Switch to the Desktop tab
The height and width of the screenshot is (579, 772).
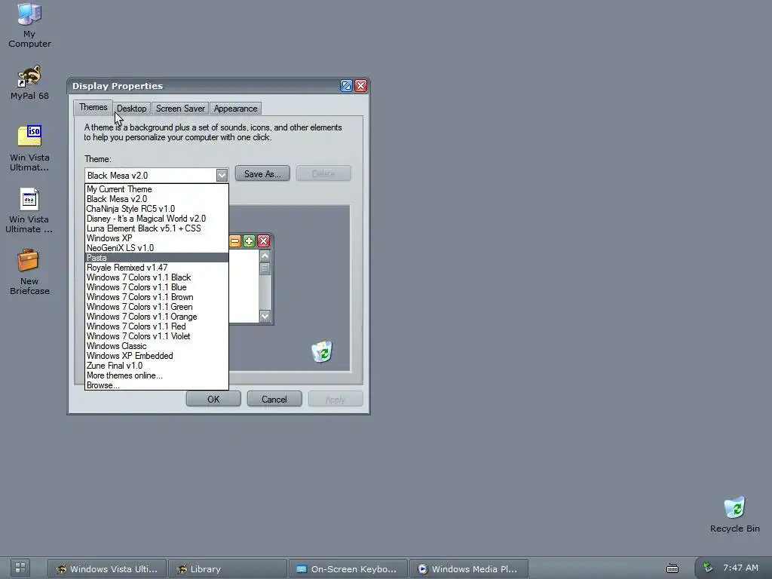coord(131,109)
